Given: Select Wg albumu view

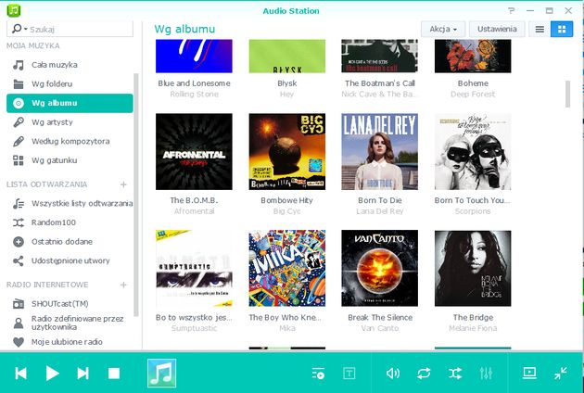Looking at the screenshot, I should pyautogui.click(x=70, y=103).
